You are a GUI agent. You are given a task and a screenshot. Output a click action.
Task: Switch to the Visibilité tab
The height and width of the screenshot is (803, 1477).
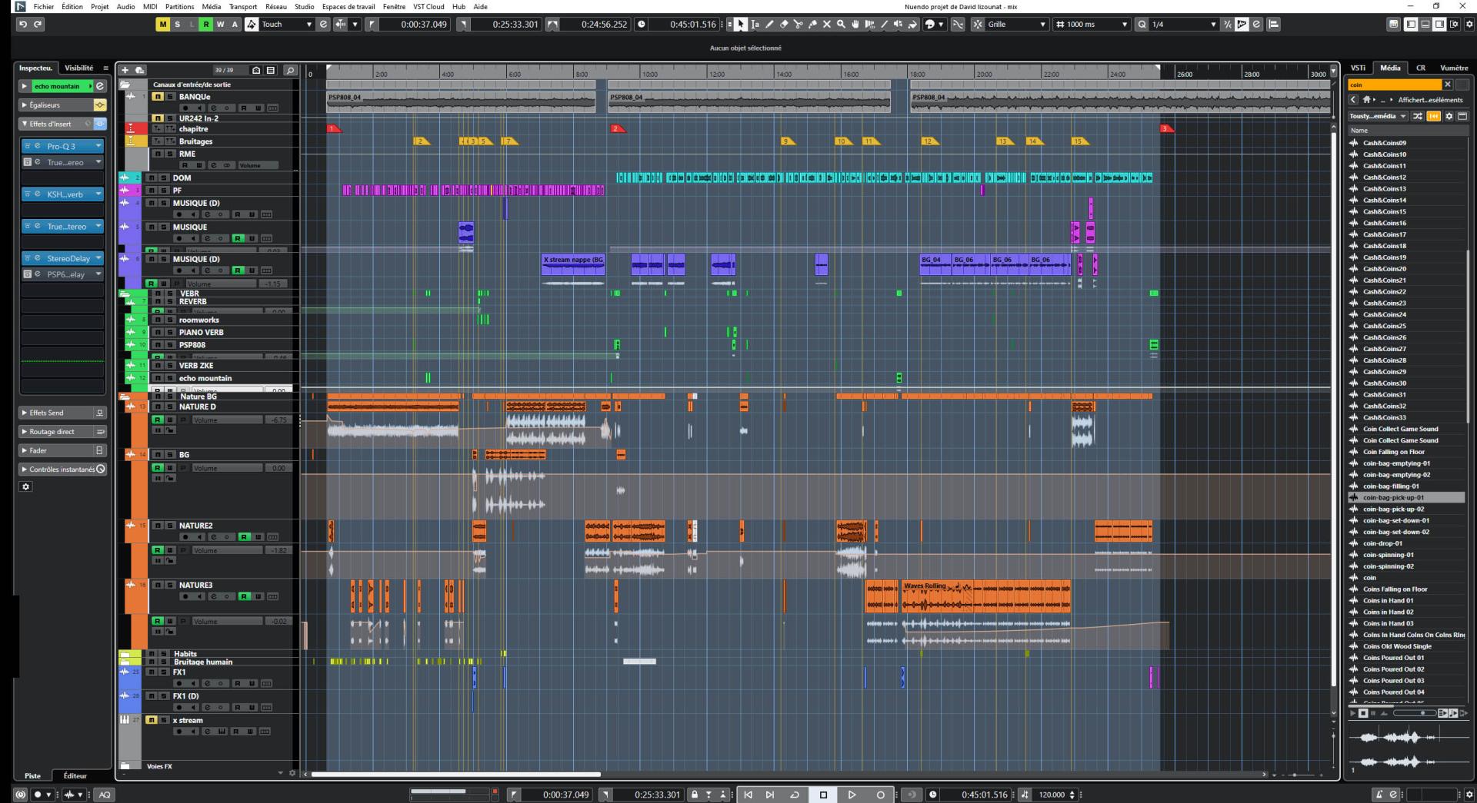pos(78,68)
